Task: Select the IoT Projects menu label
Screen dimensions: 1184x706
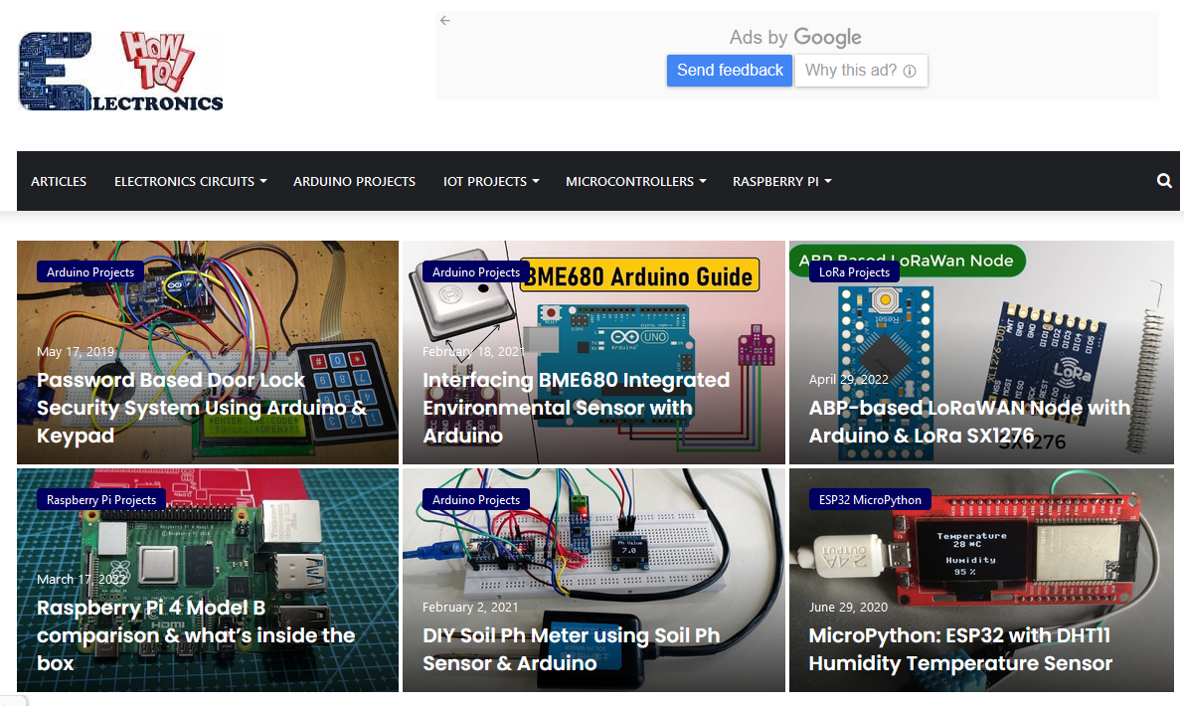Action: [x=485, y=181]
